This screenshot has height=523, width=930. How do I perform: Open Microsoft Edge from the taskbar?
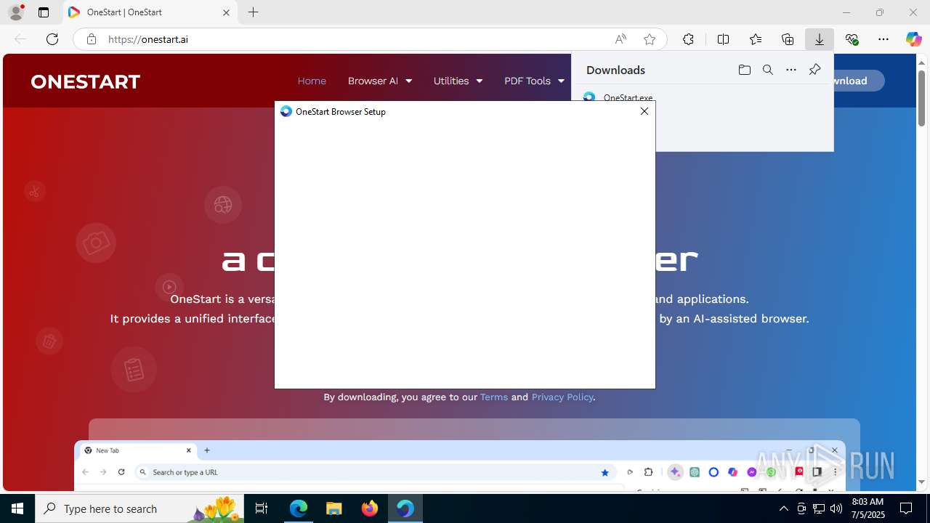coord(299,508)
